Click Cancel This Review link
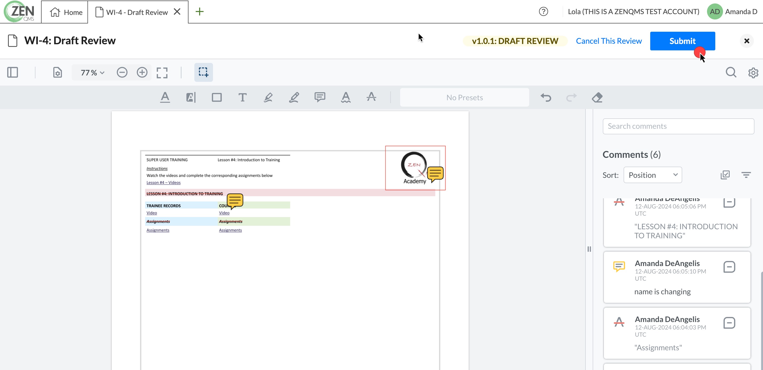Viewport: 763px width, 370px height. 609,41
